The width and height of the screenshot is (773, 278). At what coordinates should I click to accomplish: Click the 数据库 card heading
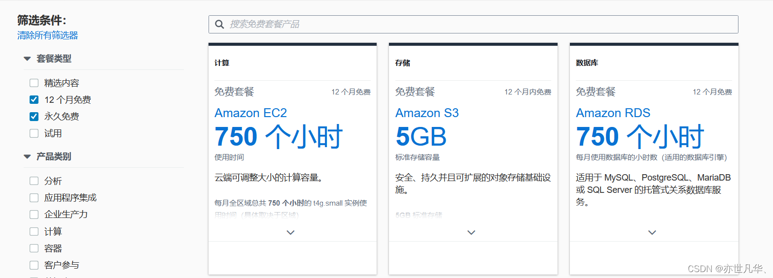[x=587, y=63]
